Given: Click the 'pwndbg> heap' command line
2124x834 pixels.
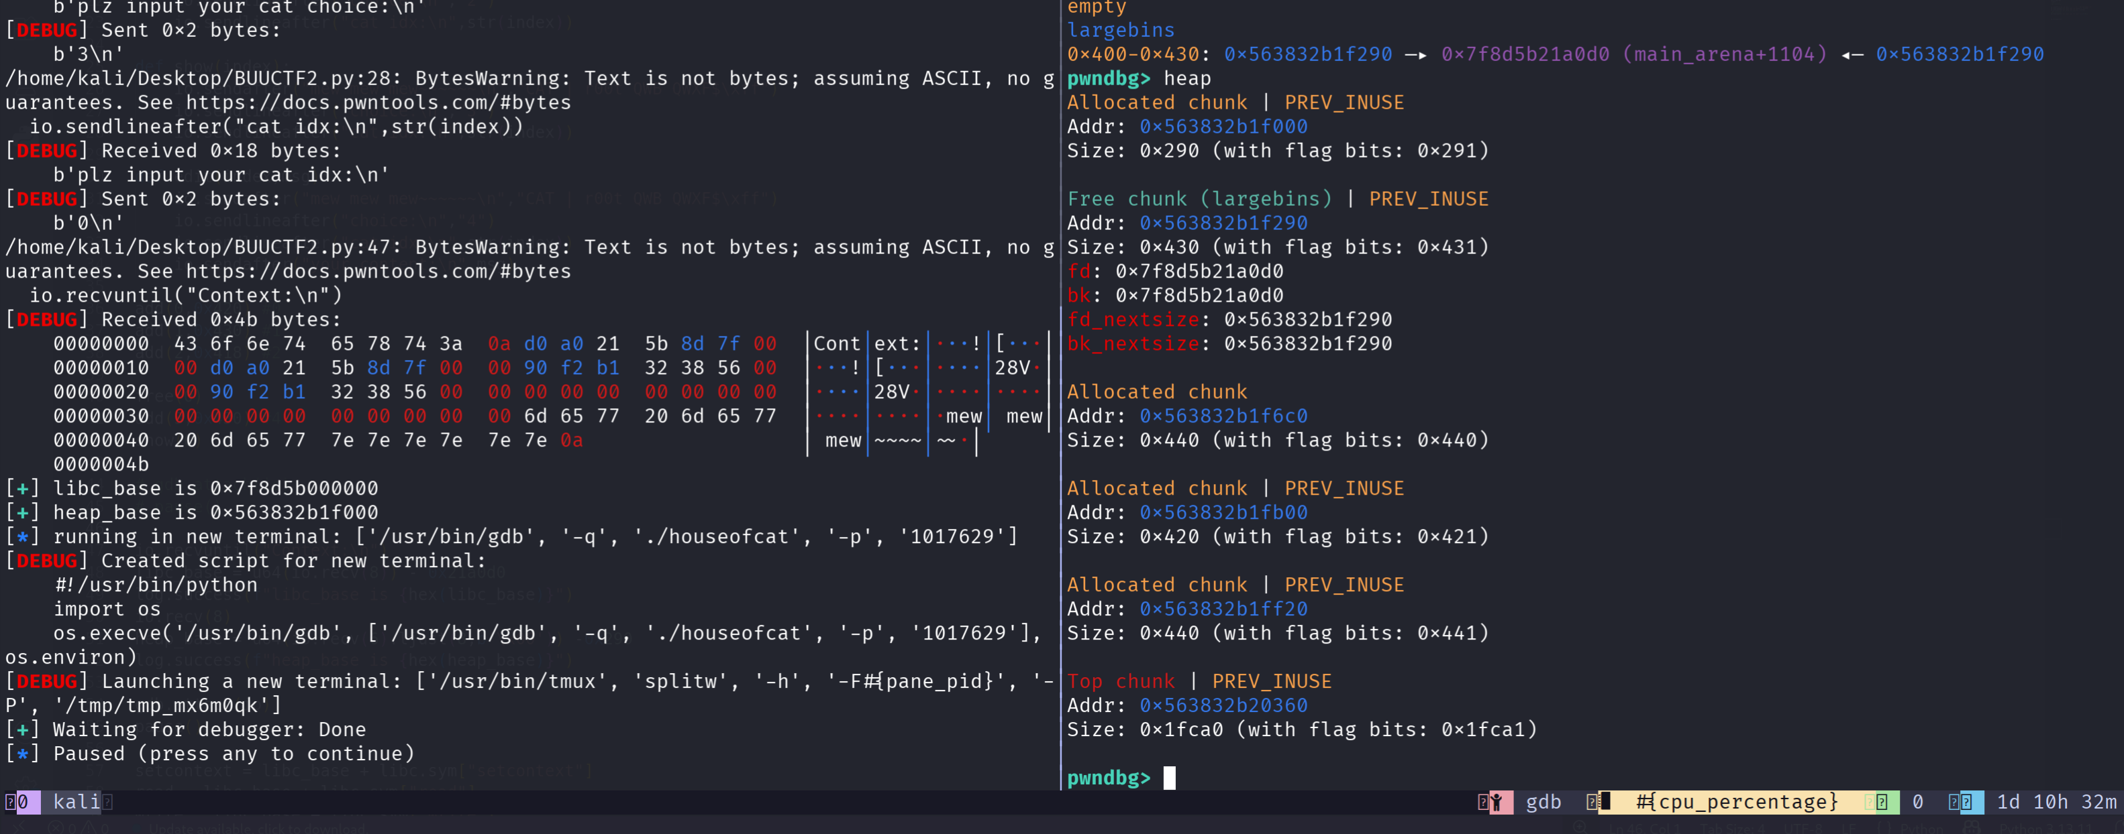Looking at the screenshot, I should point(1139,78).
